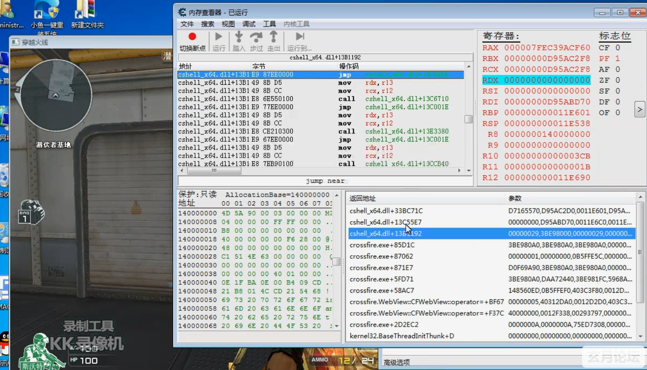Select the R10 register value
Screen dimensions: 647x370
coord(547,156)
